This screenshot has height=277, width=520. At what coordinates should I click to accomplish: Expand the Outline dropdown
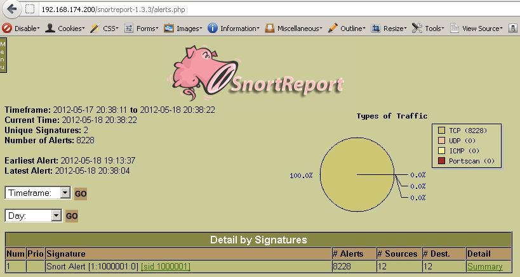pyautogui.click(x=353, y=29)
